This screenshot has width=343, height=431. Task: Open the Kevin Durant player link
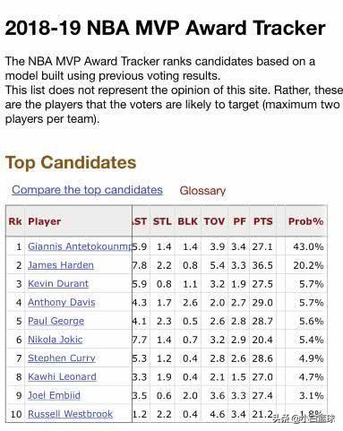coord(58,283)
